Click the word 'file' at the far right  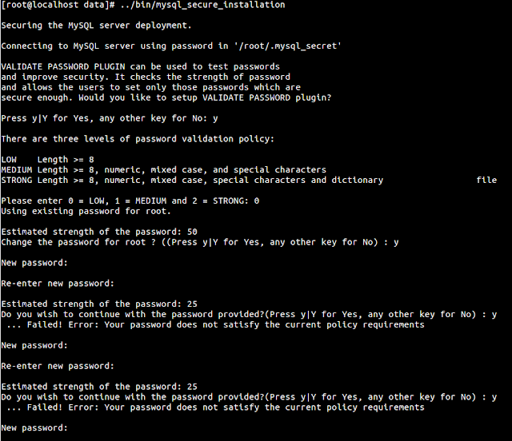point(486,180)
